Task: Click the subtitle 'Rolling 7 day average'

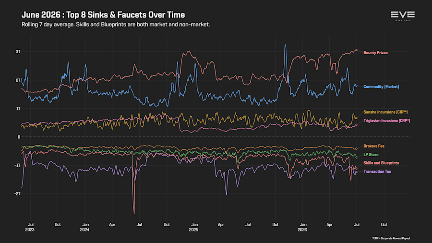Action: [x=48, y=24]
